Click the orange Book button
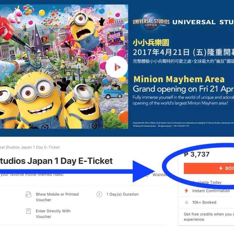234x227 pixels. point(209,168)
